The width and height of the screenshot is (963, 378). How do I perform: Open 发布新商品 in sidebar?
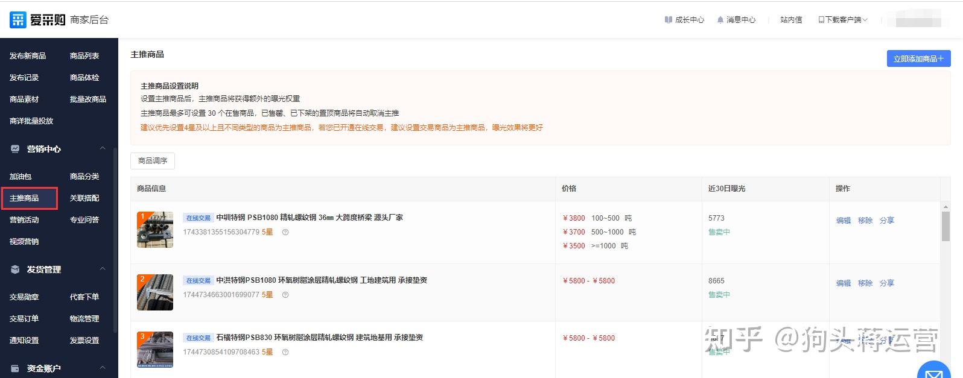[28, 56]
